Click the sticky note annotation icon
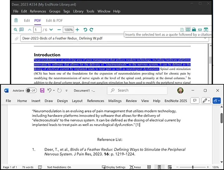The height and width of the screenshot is (170, 224). [22, 30]
